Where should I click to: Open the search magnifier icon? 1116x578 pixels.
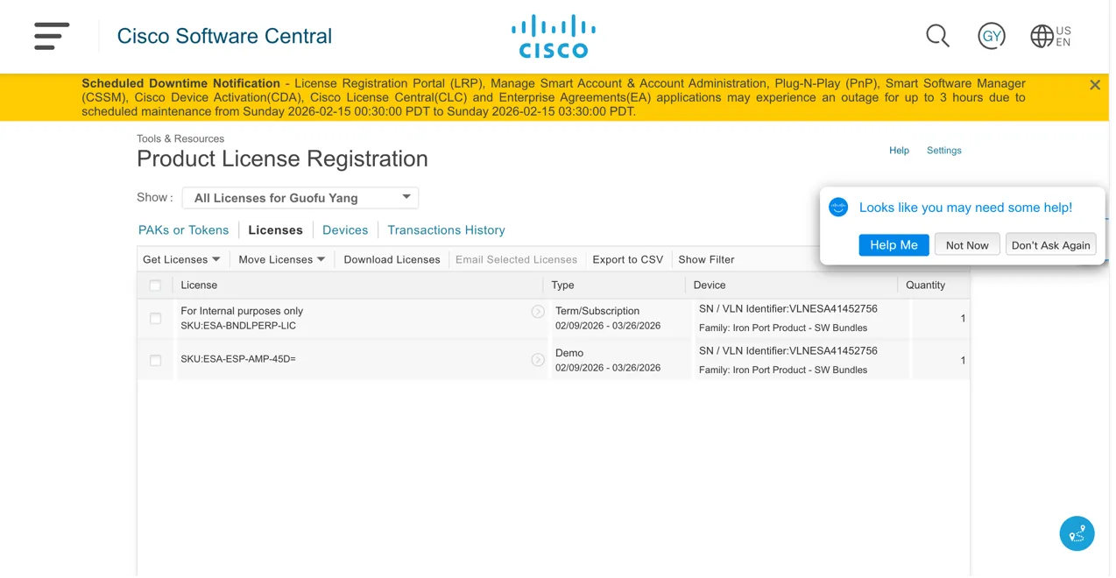coord(937,36)
